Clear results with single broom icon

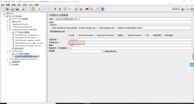pos(76,9)
